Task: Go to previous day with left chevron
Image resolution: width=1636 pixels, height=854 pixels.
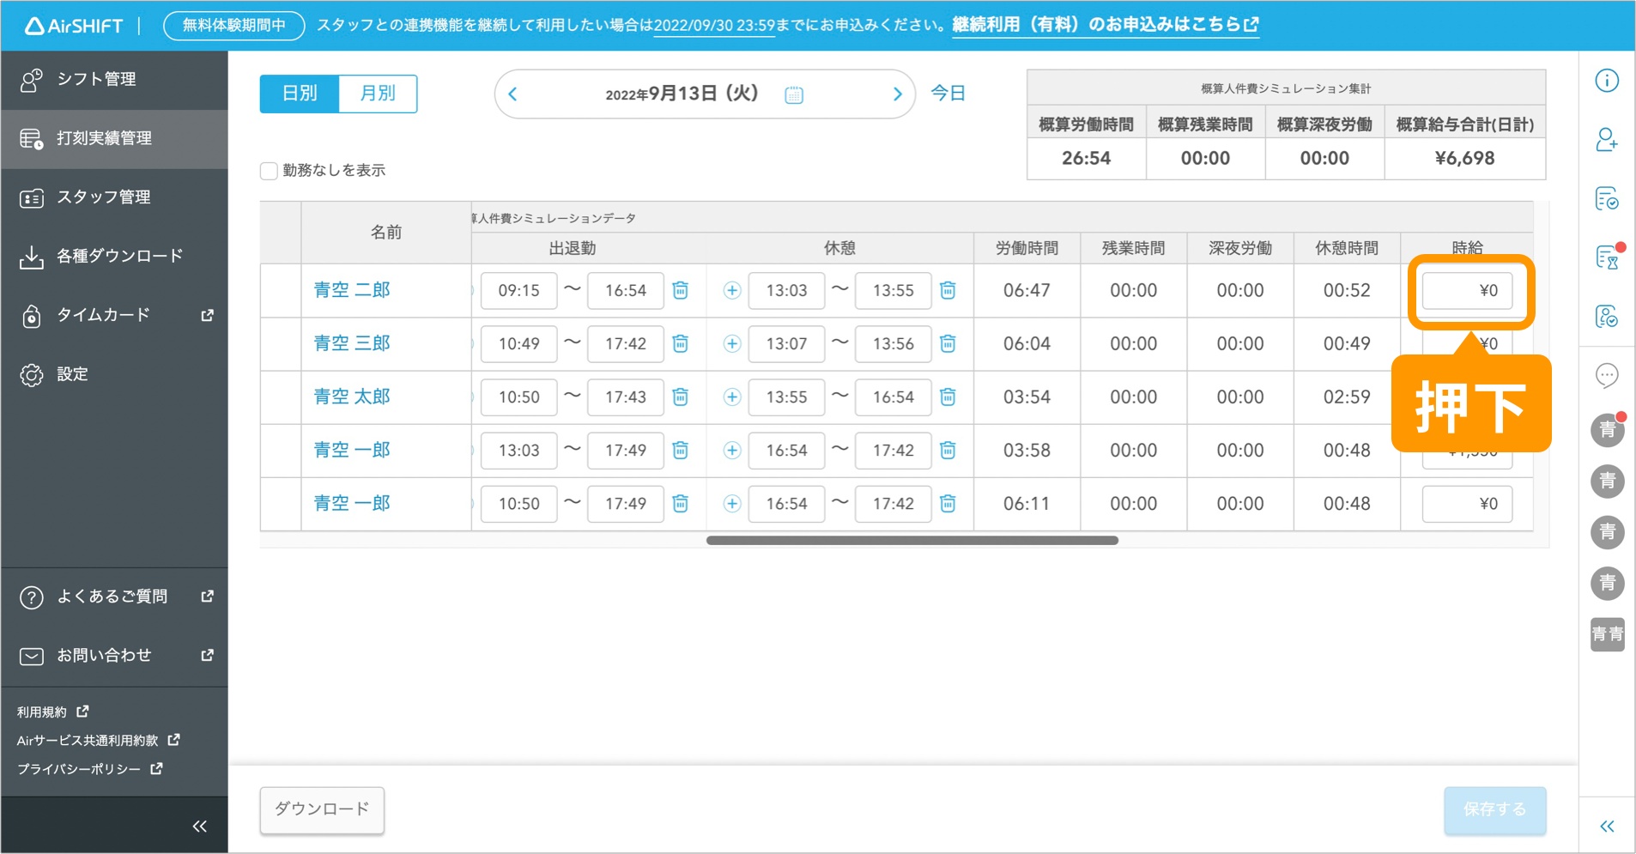Action: [513, 94]
